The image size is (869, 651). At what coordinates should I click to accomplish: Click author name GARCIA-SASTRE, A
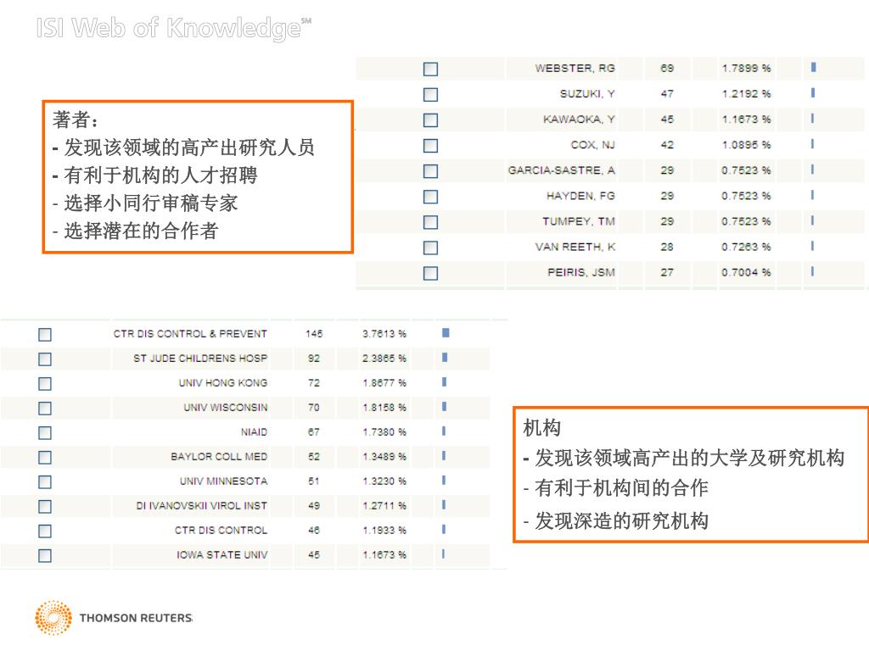pos(562,170)
